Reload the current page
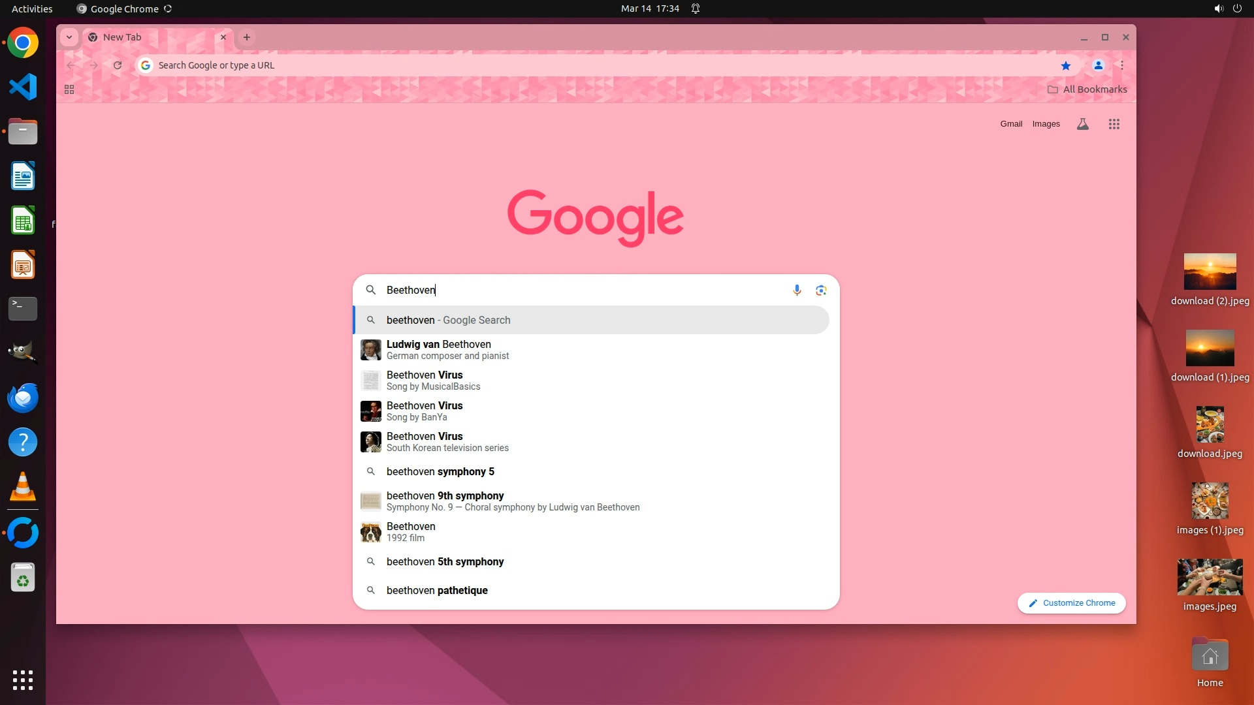1254x705 pixels. point(118,65)
